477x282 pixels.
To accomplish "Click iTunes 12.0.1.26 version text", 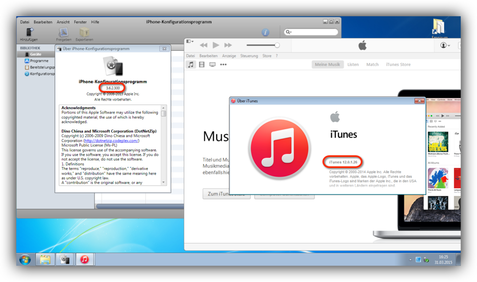I will [343, 162].
